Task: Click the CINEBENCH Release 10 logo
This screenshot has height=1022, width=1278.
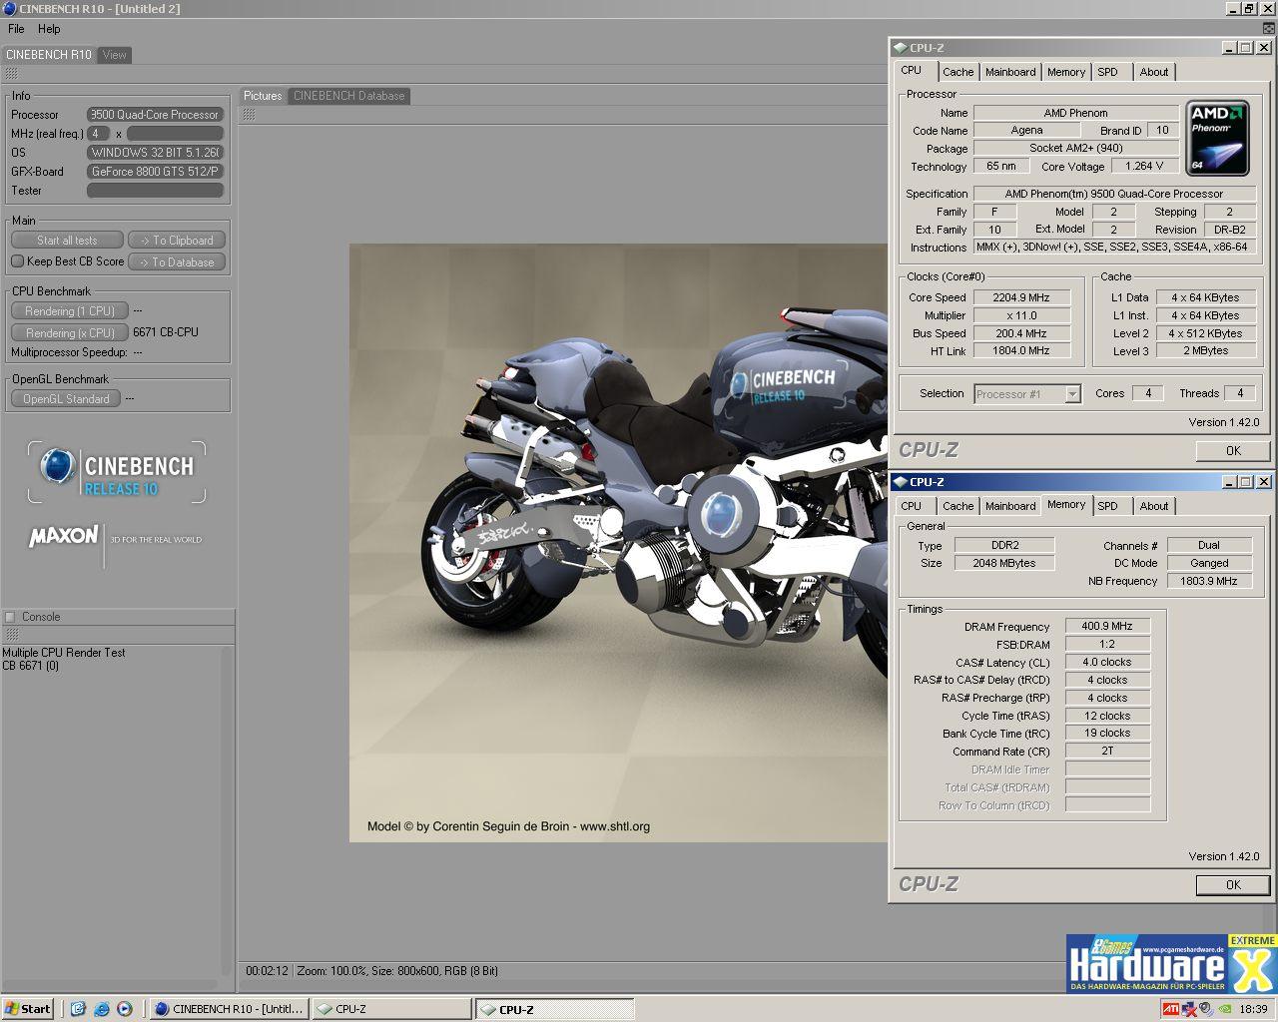Action: [x=117, y=473]
